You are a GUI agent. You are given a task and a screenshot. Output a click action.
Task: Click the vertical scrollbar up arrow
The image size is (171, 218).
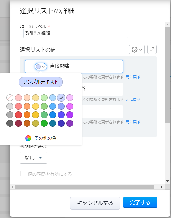coord(167,25)
